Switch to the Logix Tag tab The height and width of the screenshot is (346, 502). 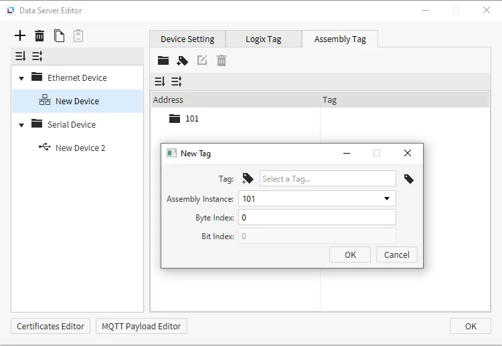(263, 39)
